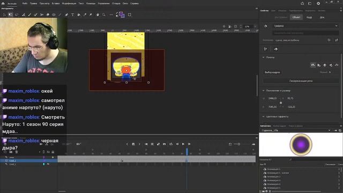Toggle loop playback button

coord(171,144)
